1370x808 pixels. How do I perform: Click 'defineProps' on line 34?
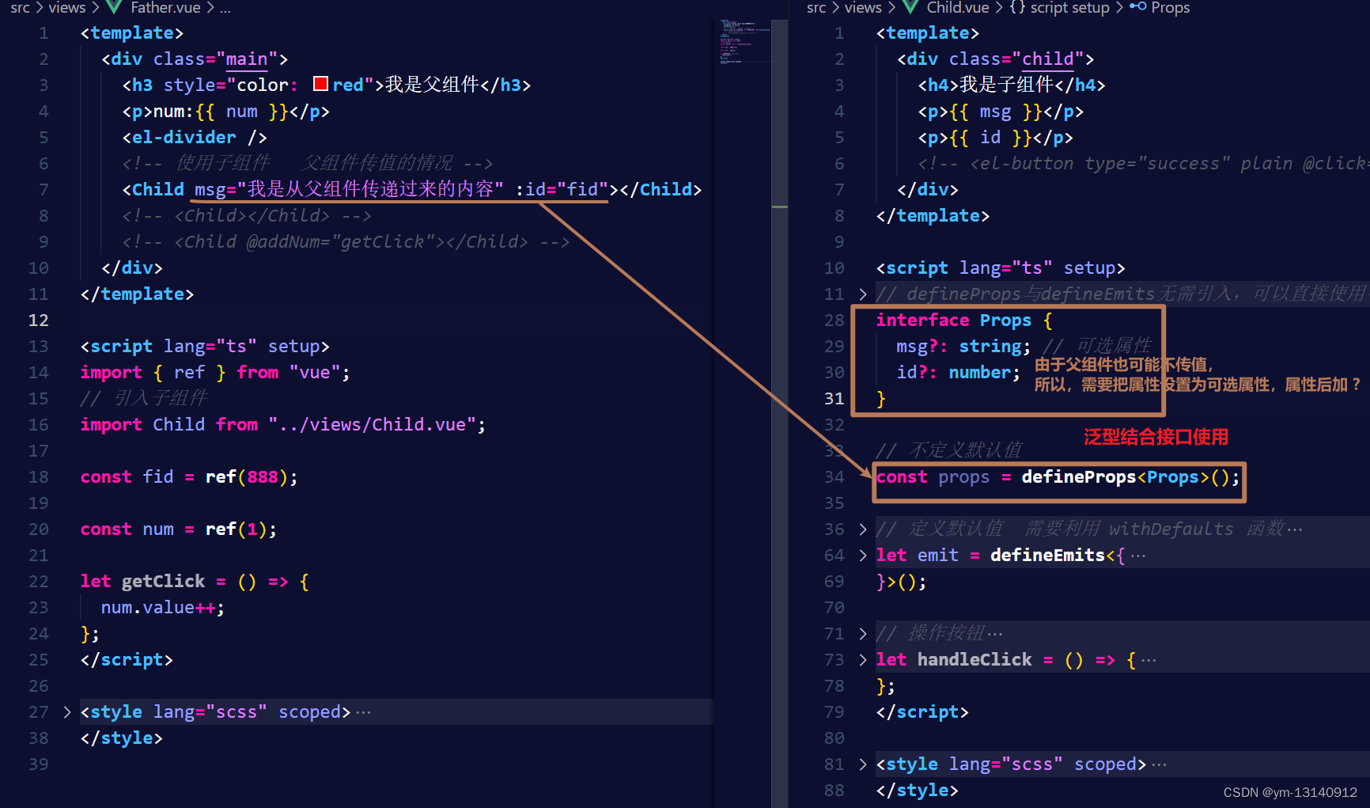(x=1079, y=477)
